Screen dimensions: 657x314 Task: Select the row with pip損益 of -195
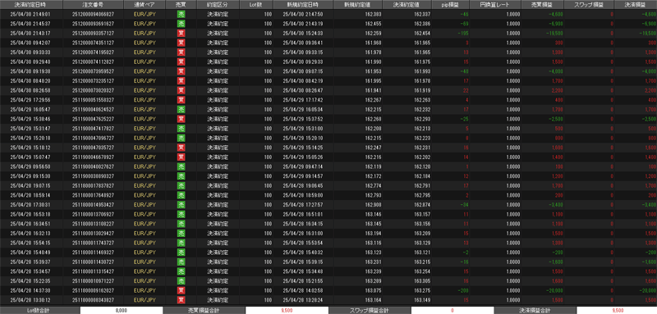(x=328, y=33)
